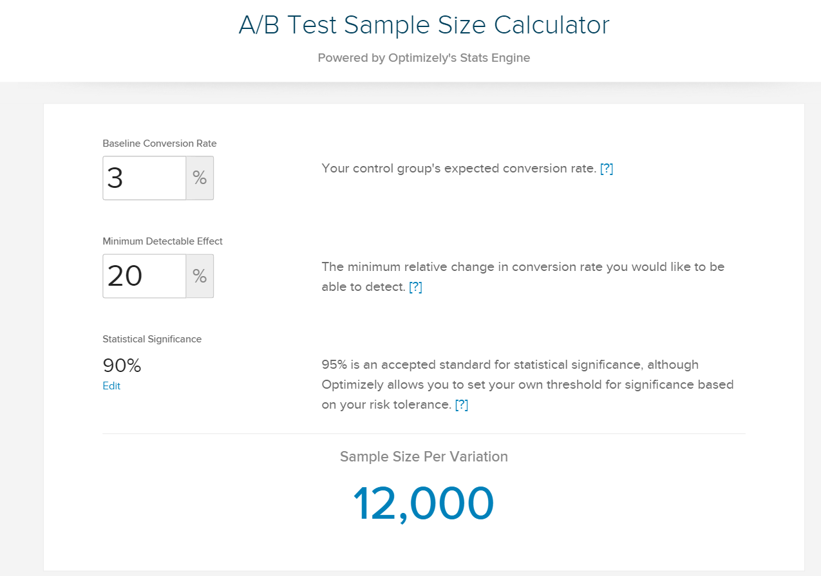The width and height of the screenshot is (821, 576).
Task: Click the minimum relative change description text
Action: tap(523, 277)
